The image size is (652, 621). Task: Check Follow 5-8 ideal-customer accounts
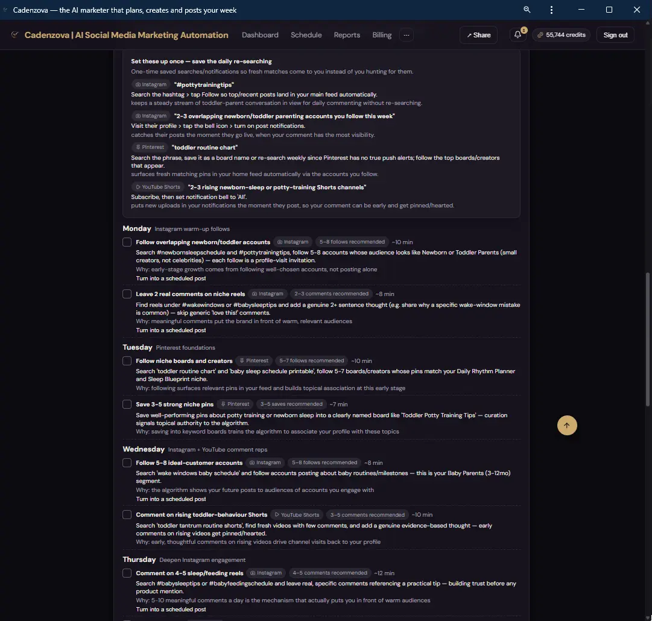tap(127, 462)
